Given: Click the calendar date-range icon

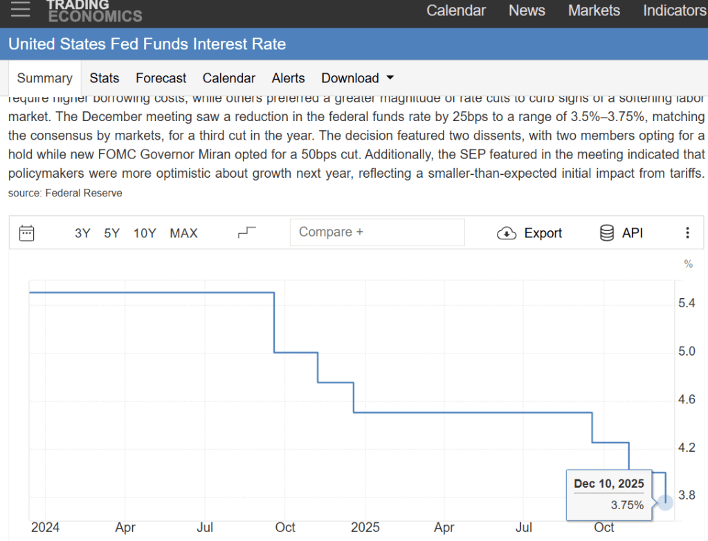Looking at the screenshot, I should tap(27, 233).
